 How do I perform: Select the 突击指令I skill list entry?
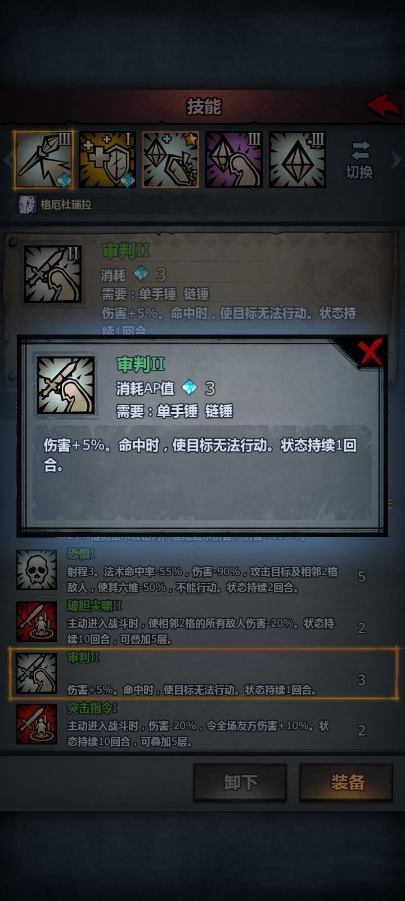pyautogui.click(x=203, y=724)
